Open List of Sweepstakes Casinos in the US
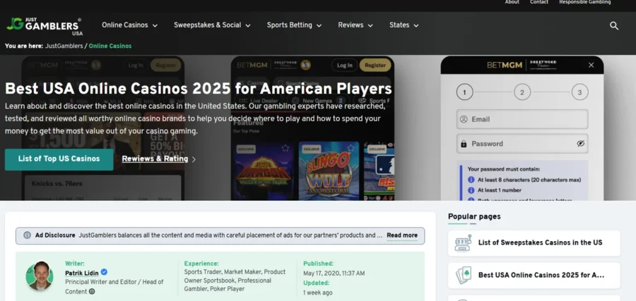The width and height of the screenshot is (636, 301). [534, 243]
